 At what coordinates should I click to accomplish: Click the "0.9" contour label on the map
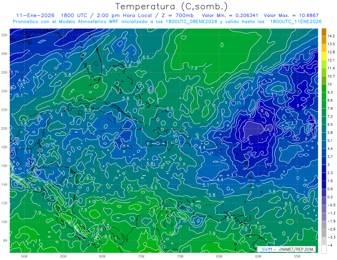[246, 139]
